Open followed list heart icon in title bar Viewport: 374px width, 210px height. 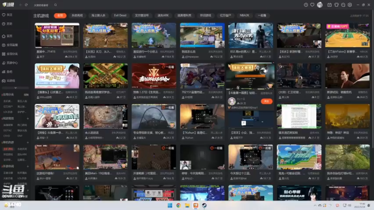coord(312,5)
